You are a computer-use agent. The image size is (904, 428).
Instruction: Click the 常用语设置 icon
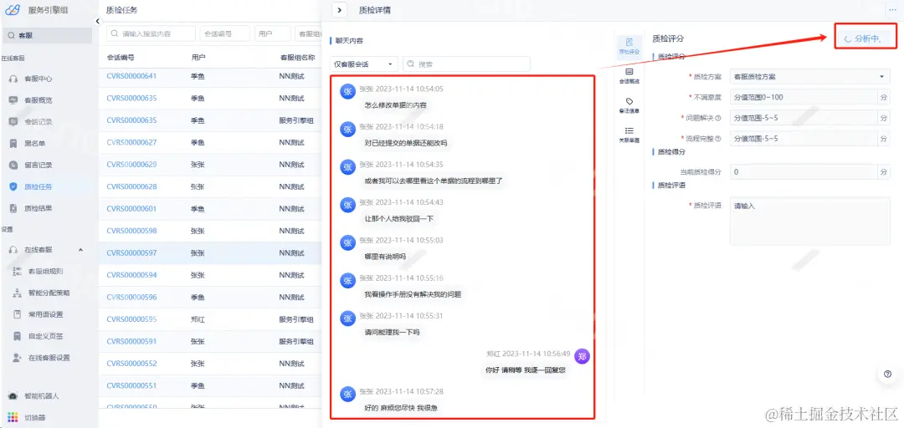18,314
